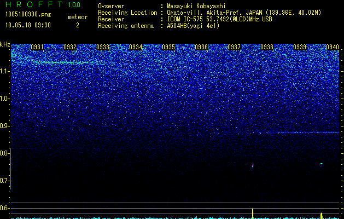Image resolution: width=344 pixels, height=219 pixels.
Task: Click the A504HB(yagi 4el) antenna text
Action: pyautogui.click(x=193, y=26)
